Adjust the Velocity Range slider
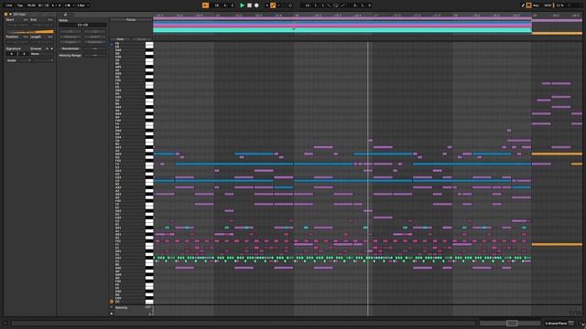Screen dimensions: 586x329 tap(95, 55)
